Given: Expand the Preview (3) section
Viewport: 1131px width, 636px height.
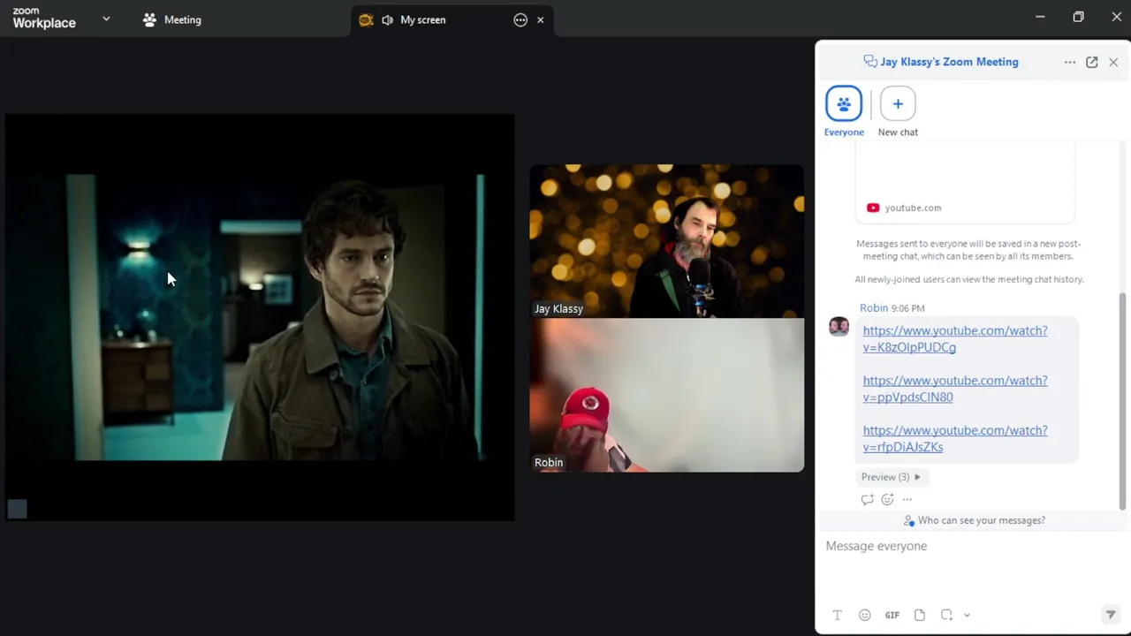Looking at the screenshot, I should [x=891, y=477].
